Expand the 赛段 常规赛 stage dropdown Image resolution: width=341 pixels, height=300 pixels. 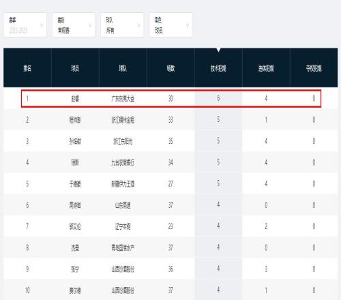coord(74,25)
